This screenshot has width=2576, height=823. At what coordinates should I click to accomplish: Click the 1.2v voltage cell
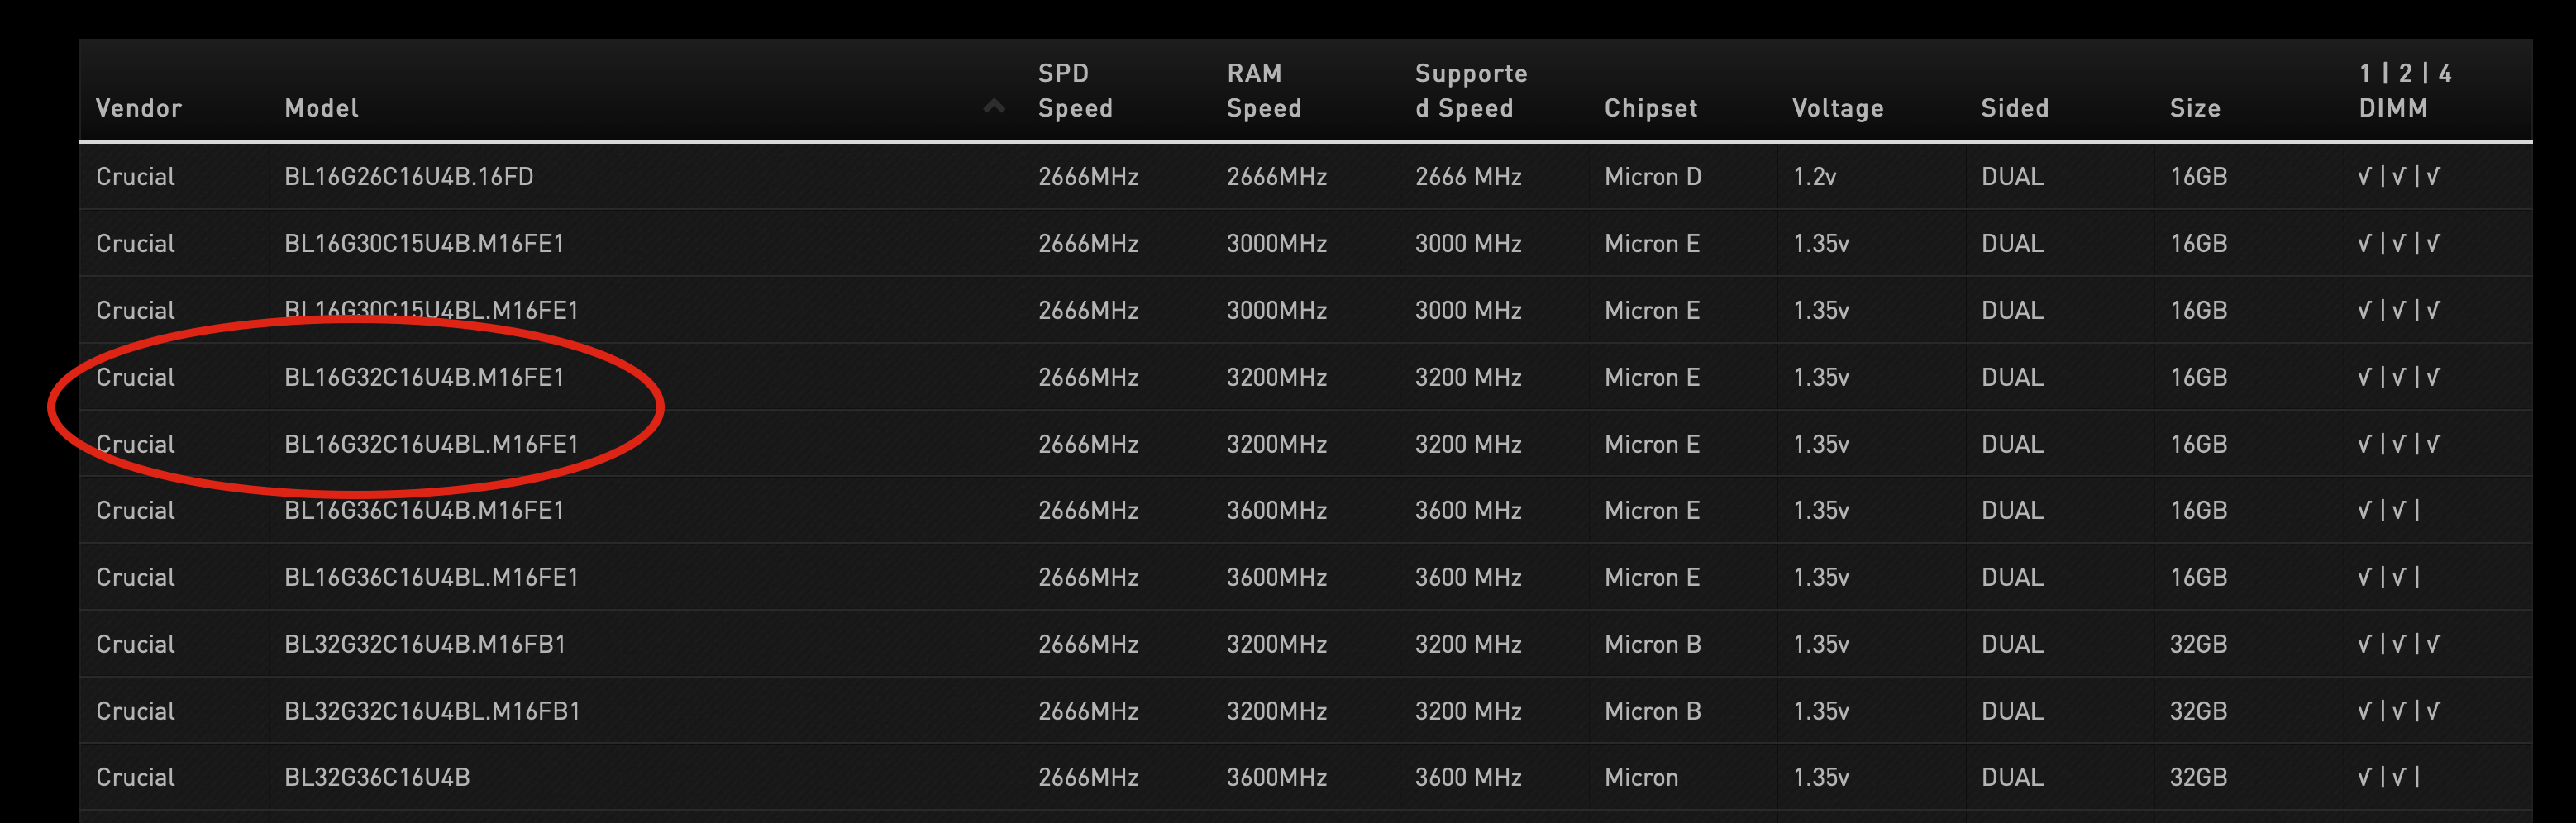click(x=1814, y=177)
